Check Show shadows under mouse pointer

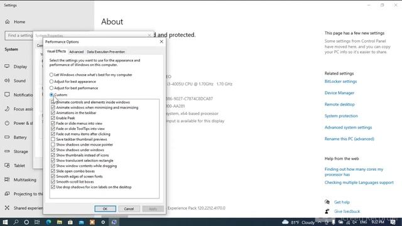point(53,144)
